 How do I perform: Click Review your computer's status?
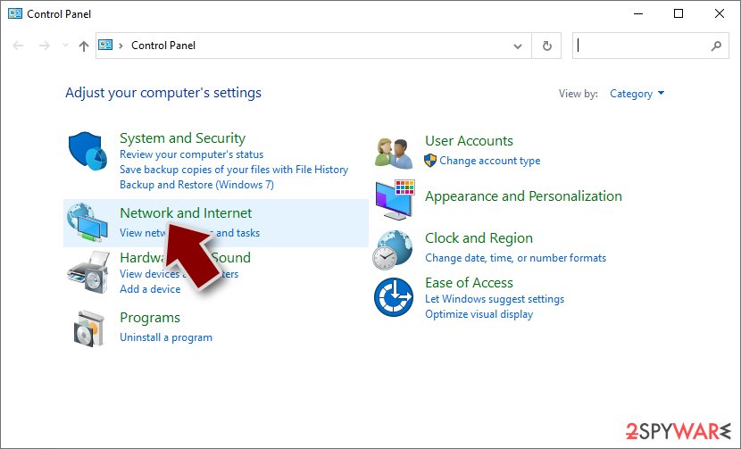click(191, 154)
